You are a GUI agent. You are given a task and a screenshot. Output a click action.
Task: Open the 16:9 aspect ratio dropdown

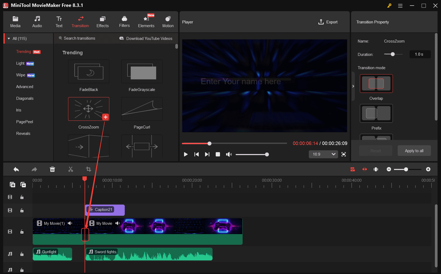[323, 154]
